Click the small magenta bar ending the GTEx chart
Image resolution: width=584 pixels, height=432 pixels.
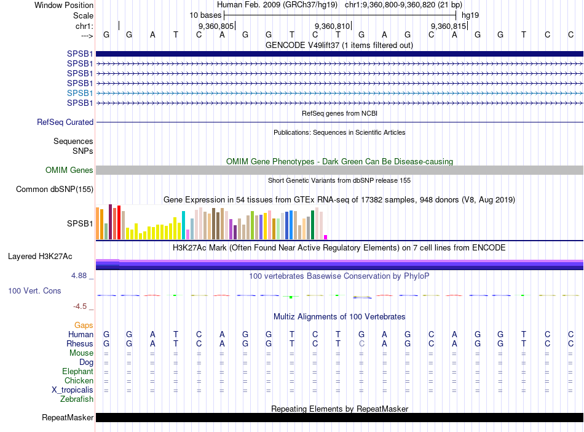[326, 237]
